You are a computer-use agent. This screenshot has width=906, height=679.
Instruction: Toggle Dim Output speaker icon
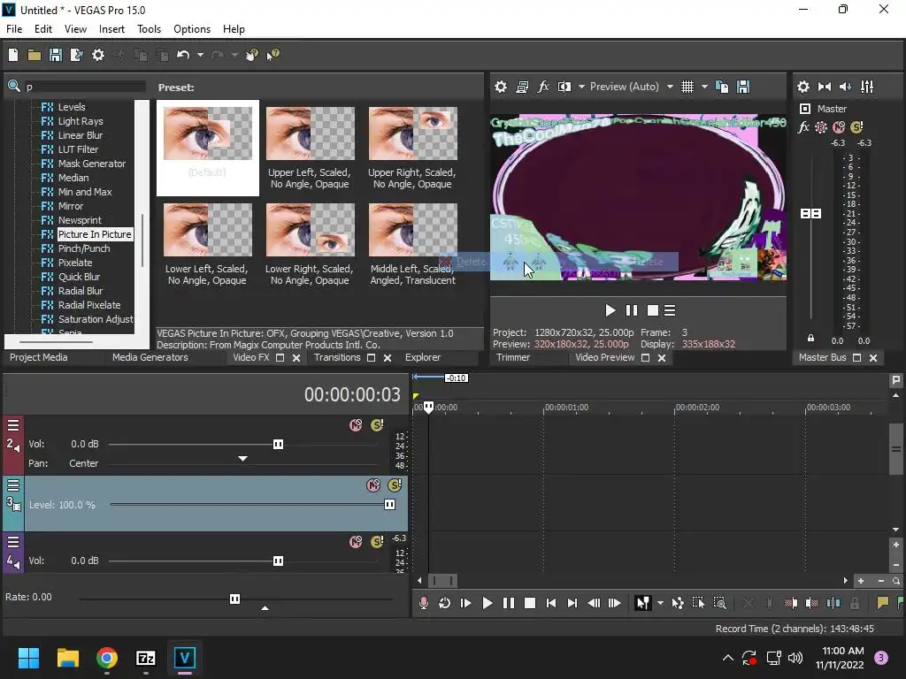pos(845,87)
